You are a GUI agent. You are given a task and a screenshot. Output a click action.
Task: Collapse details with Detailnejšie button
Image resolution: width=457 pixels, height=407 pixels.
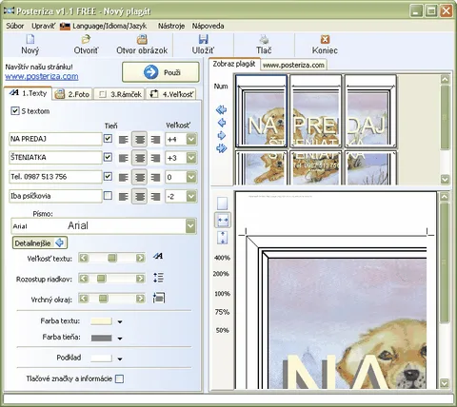point(40,243)
